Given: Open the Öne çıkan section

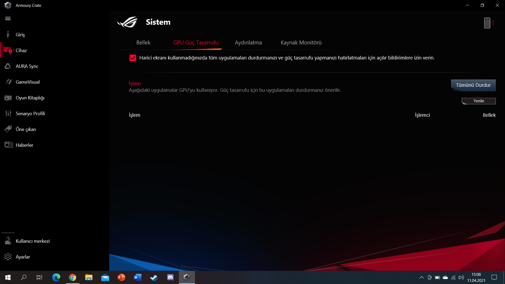Looking at the screenshot, I should click(26, 129).
